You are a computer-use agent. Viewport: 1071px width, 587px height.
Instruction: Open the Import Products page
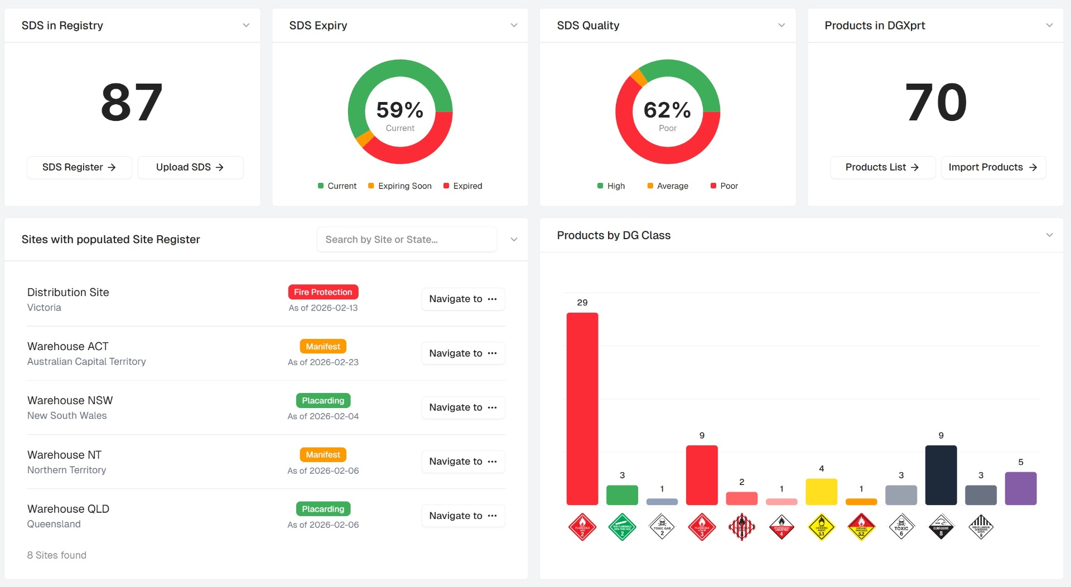(x=993, y=167)
